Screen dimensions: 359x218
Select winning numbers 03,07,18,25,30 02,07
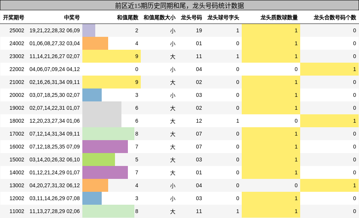[55, 95]
